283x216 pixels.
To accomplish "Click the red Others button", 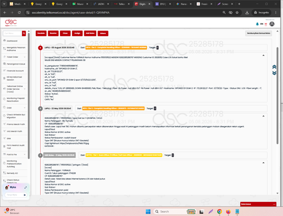I will (103, 33).
